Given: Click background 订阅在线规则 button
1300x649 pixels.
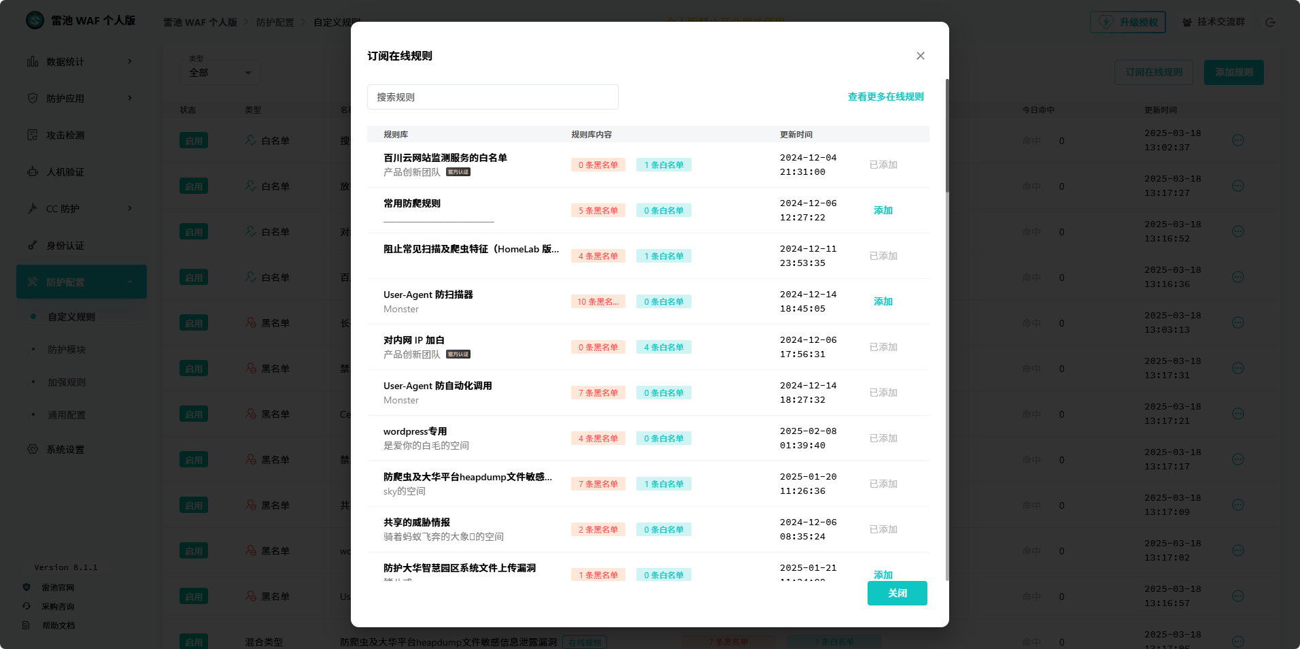Looking at the screenshot, I should click(x=1154, y=72).
